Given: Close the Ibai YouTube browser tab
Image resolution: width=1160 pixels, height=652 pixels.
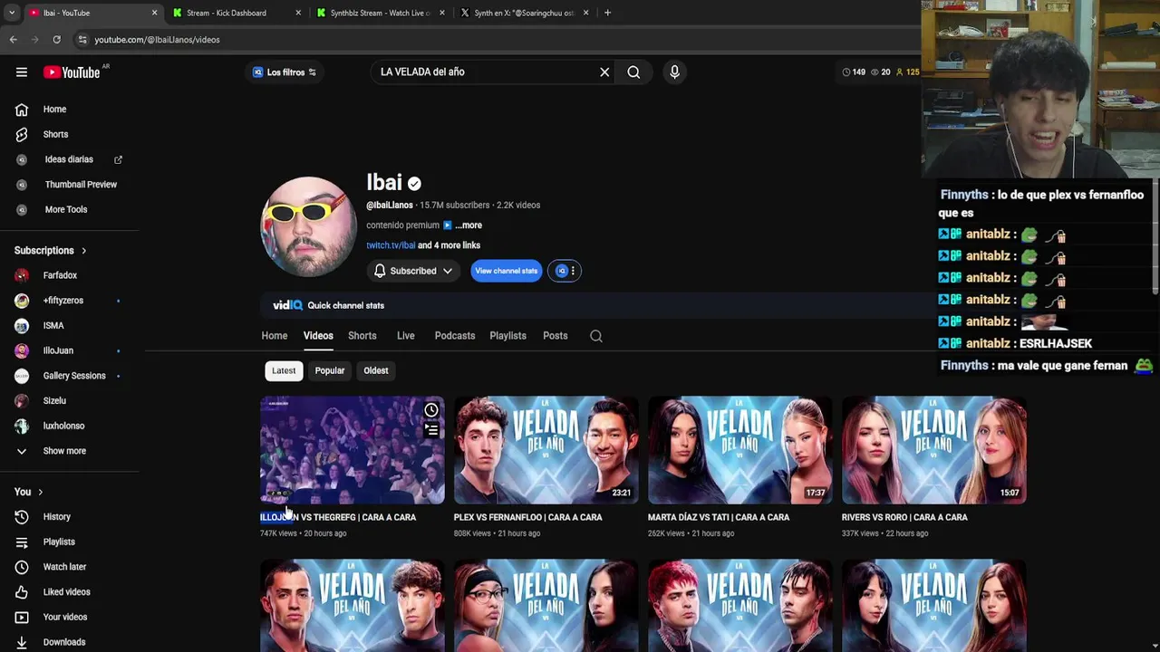Looking at the screenshot, I should pos(154,13).
